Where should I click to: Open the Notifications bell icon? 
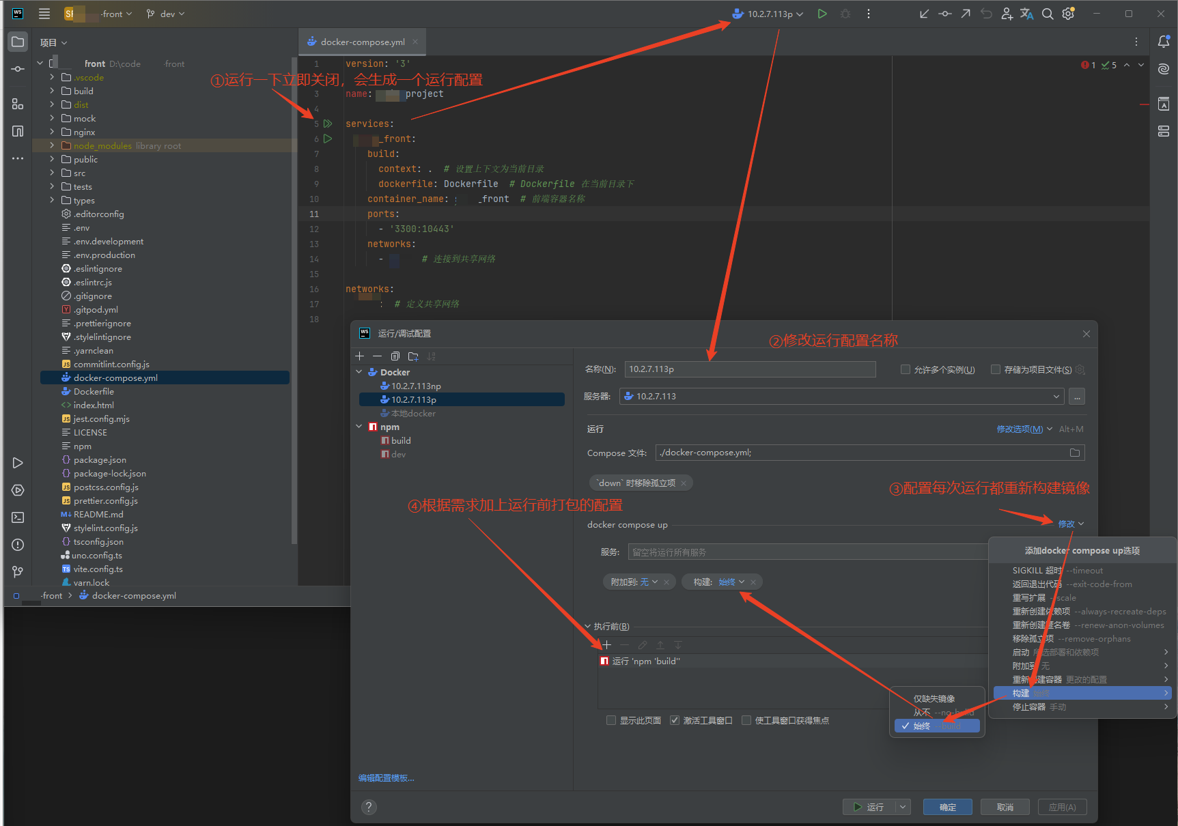[1164, 42]
